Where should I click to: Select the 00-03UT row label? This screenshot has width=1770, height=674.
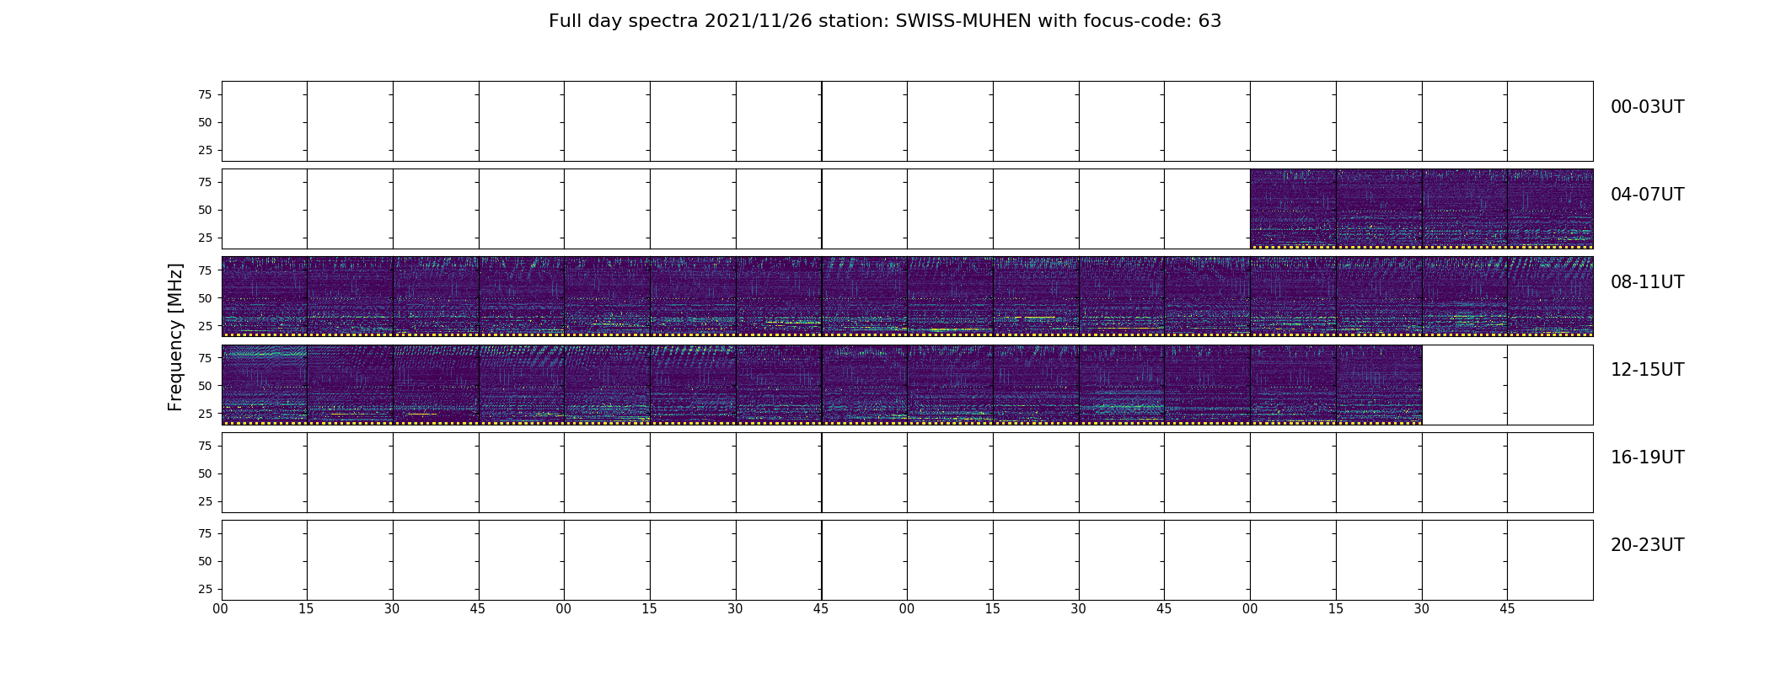pos(1647,107)
